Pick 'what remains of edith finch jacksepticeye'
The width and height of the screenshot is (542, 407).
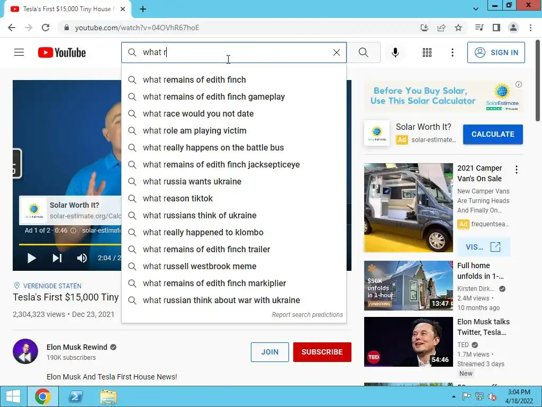[233, 164]
